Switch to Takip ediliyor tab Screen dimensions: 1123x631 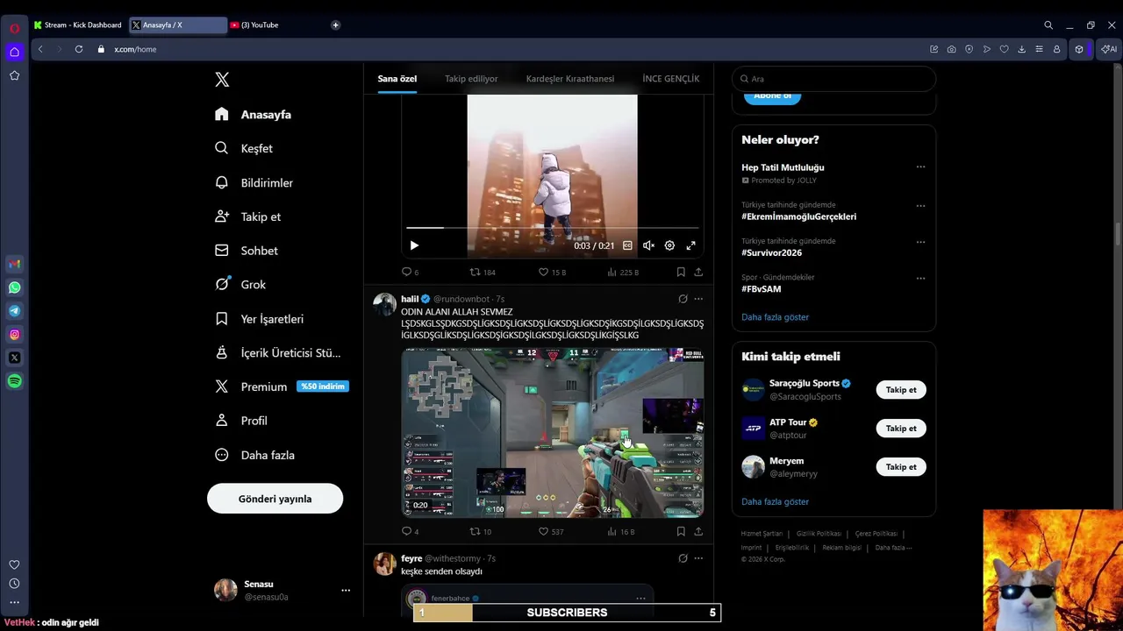point(471,79)
